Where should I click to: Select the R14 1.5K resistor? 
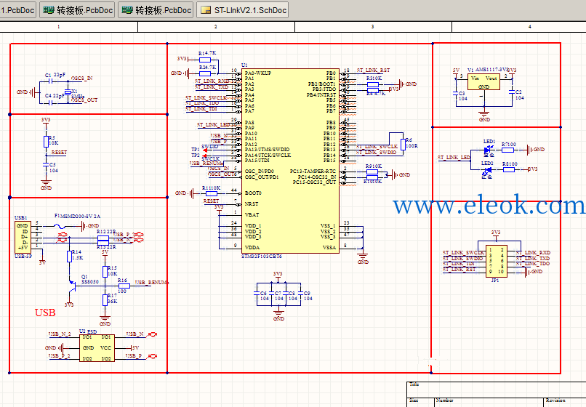point(69,257)
